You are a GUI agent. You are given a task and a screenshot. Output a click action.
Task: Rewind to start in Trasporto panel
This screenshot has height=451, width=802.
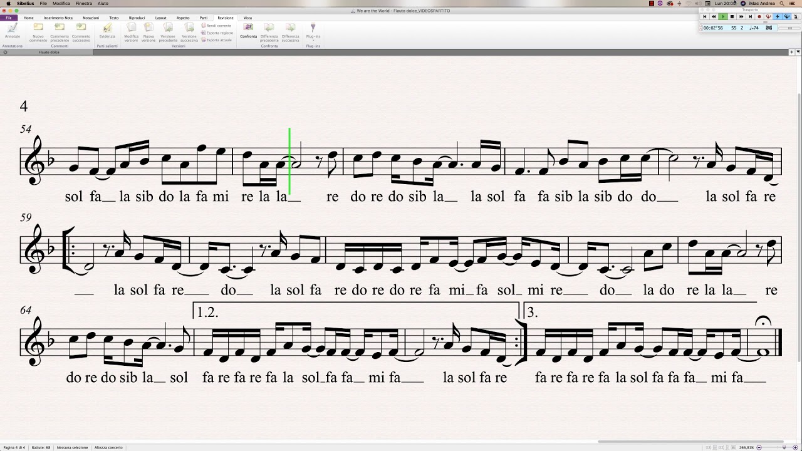(x=704, y=17)
